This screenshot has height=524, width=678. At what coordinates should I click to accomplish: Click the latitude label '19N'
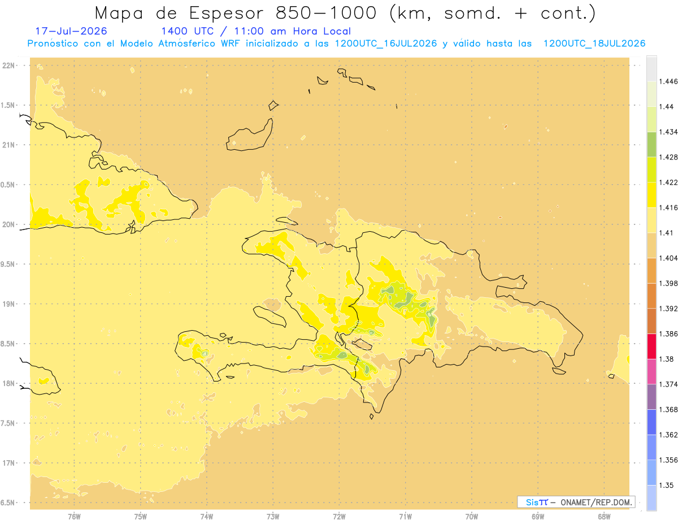(8, 304)
